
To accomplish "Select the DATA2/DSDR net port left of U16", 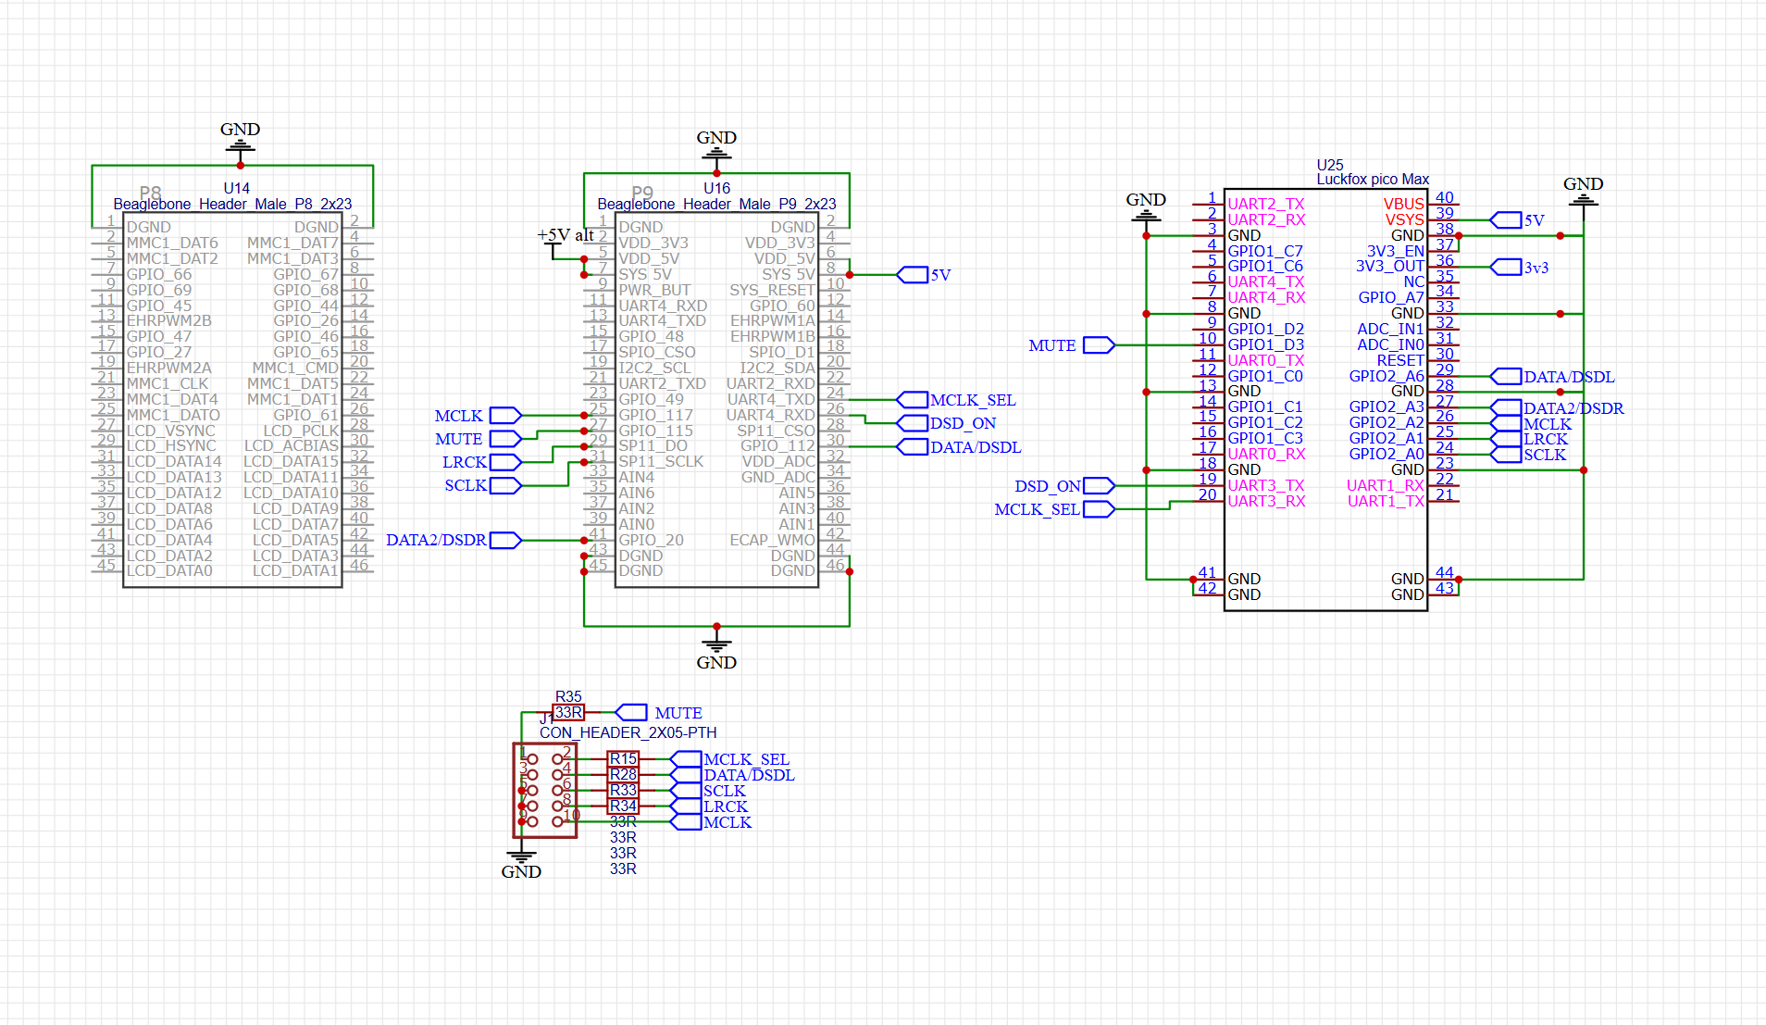I will [505, 540].
